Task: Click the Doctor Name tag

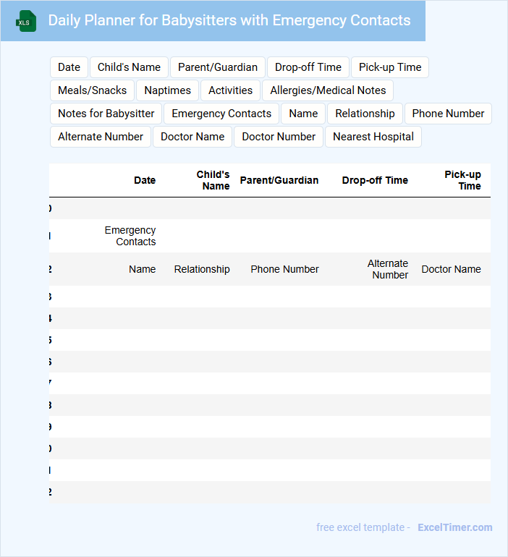Action: coord(192,137)
